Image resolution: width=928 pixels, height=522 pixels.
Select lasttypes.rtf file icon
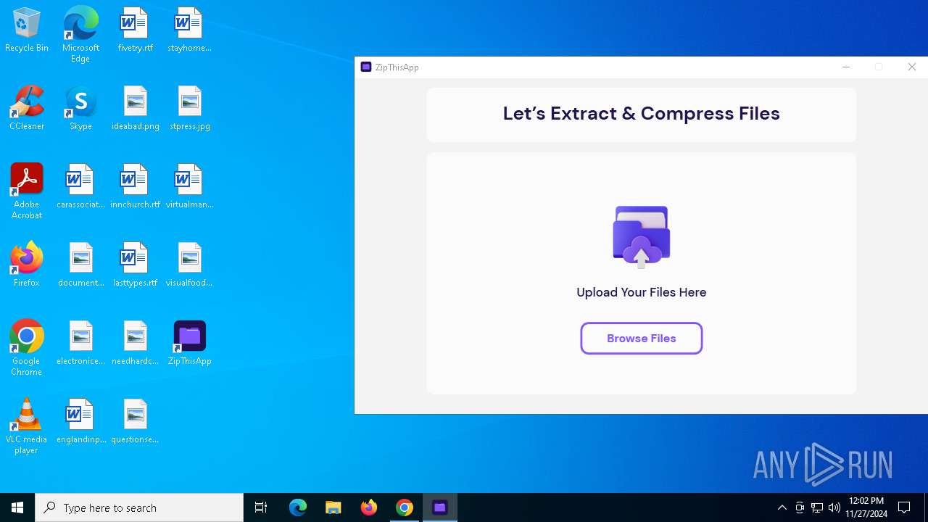(135, 265)
